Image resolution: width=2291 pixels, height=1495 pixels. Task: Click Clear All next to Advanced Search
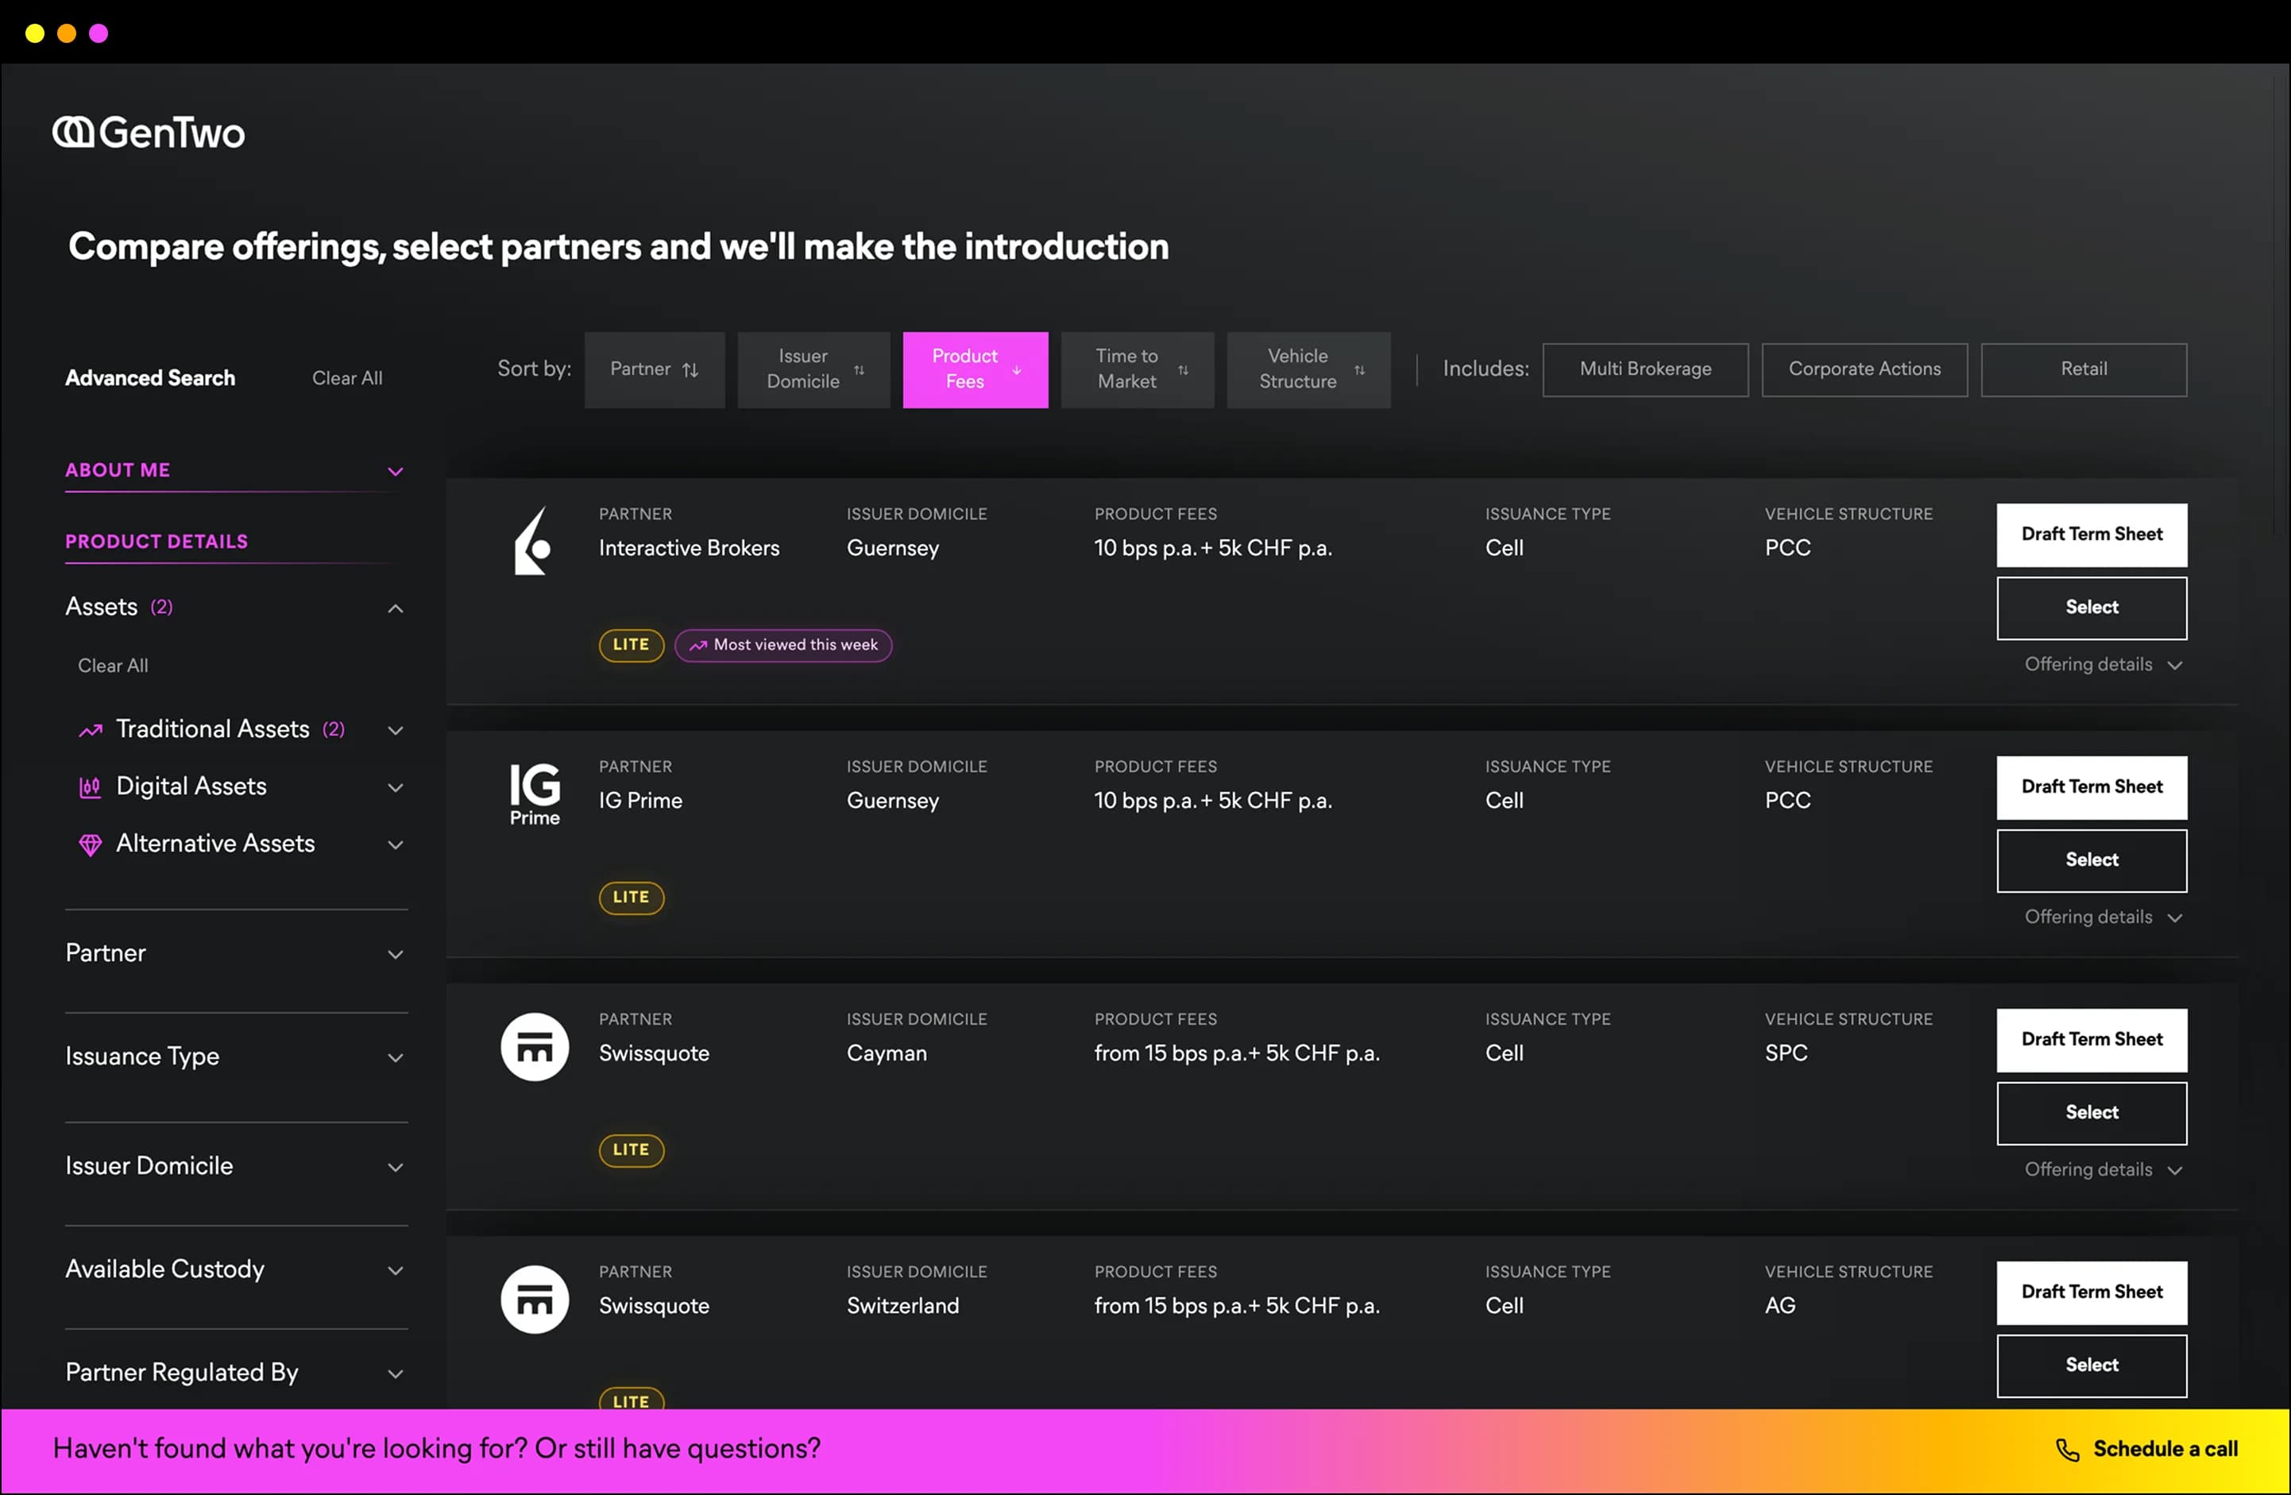346,378
